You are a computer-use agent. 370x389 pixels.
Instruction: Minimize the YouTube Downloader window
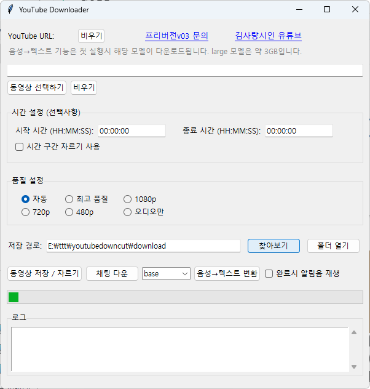(299, 9)
